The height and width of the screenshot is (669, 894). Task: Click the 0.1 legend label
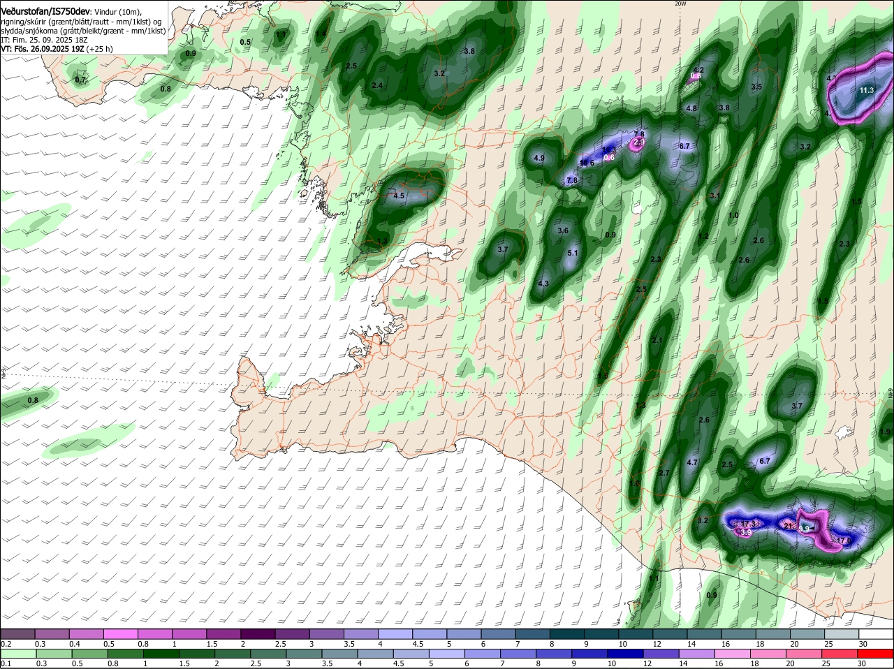click(6, 663)
